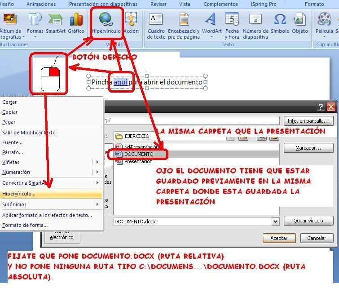The width and height of the screenshot is (339, 297).
Task: Switch to the Vista tab
Action: tap(185, 4)
